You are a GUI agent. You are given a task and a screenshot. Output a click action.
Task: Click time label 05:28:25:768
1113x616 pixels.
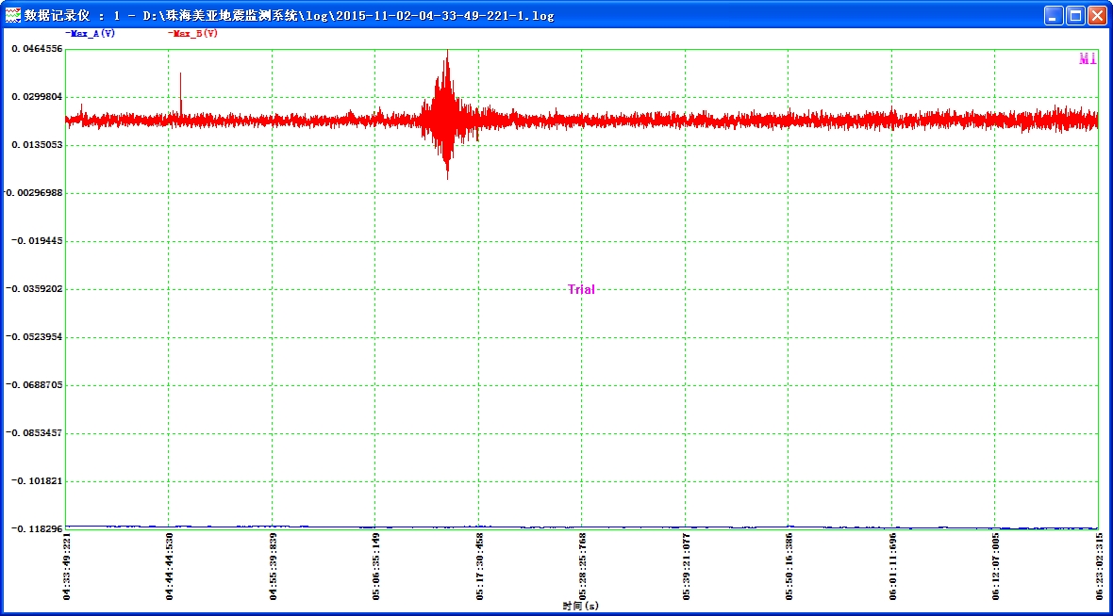click(583, 567)
